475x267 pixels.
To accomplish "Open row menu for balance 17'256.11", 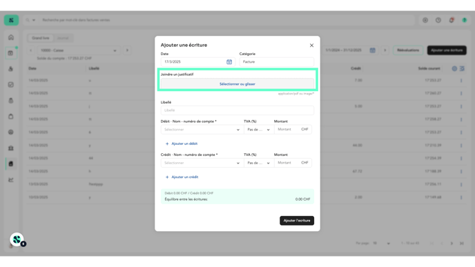I will point(461,184).
